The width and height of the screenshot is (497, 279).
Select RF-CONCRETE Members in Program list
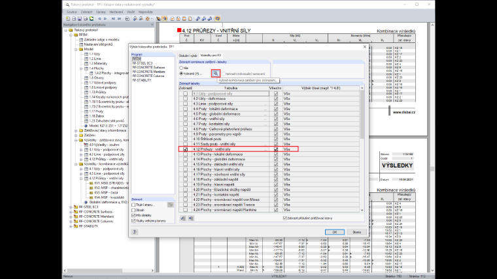[x=149, y=72]
